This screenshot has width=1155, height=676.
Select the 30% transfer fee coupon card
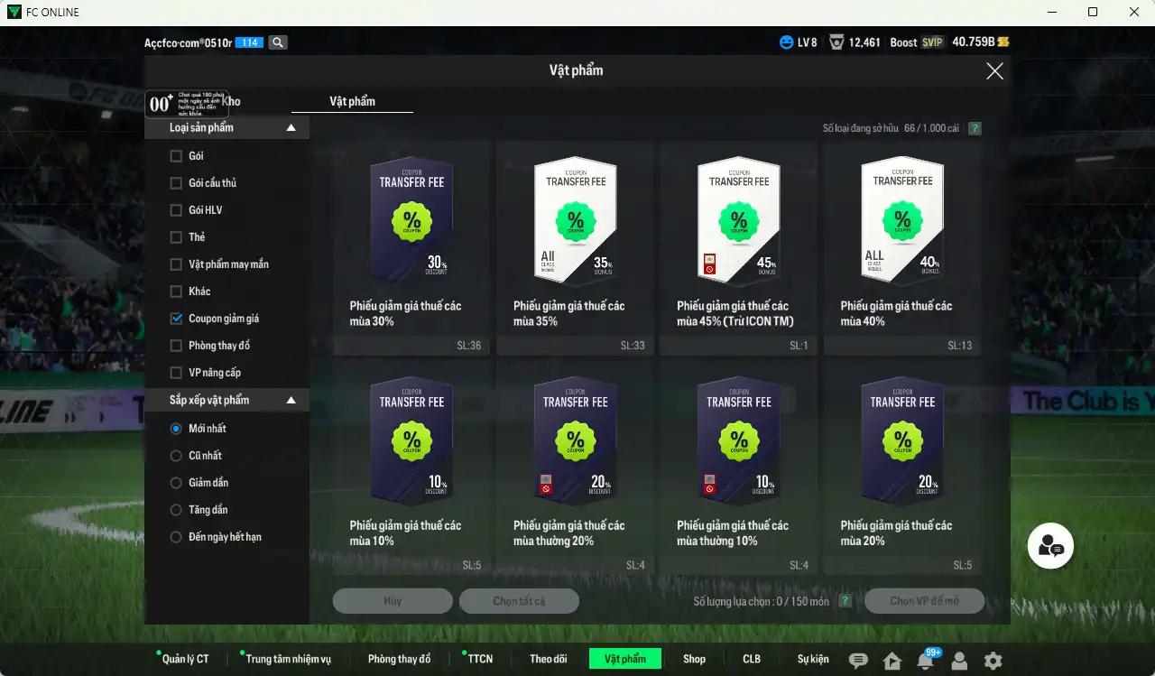click(411, 248)
